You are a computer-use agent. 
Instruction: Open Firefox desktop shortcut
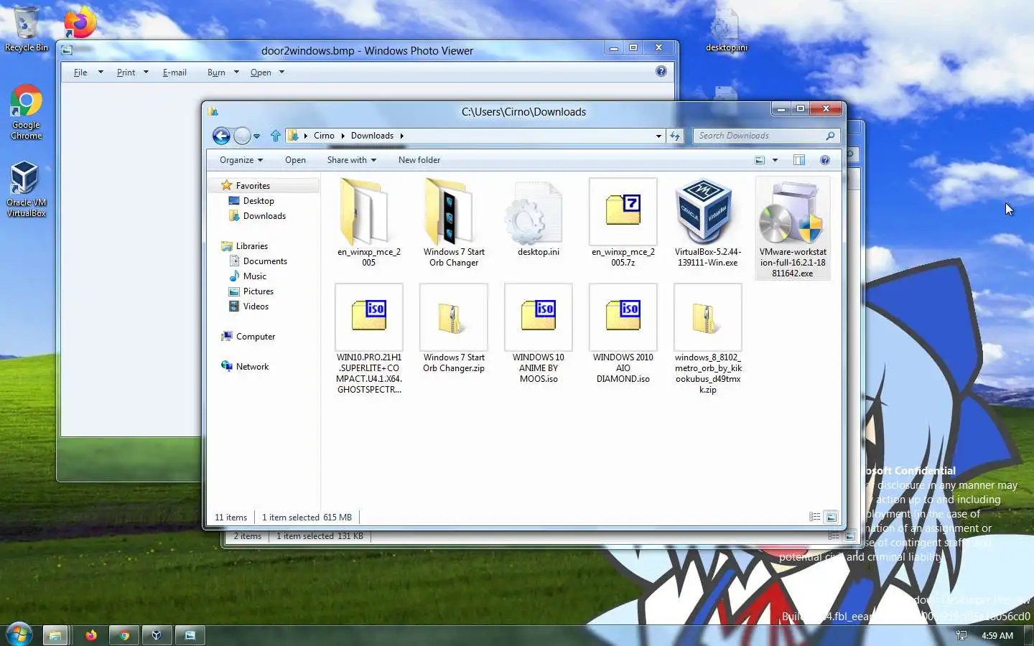(80, 22)
